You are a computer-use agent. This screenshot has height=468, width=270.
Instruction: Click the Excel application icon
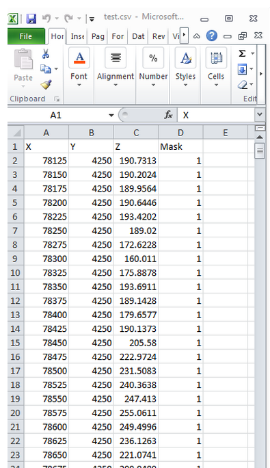pyautogui.click(x=12, y=18)
